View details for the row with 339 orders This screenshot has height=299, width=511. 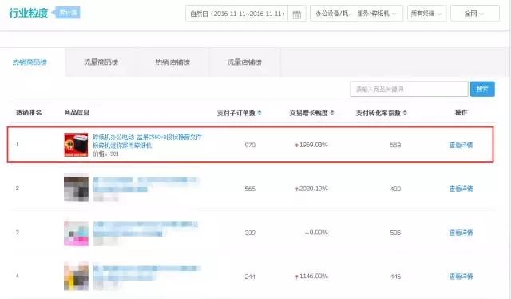tap(461, 233)
